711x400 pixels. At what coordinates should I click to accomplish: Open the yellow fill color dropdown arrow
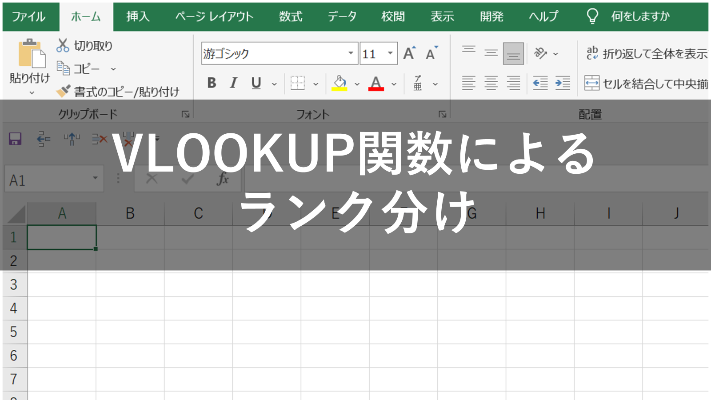[357, 84]
